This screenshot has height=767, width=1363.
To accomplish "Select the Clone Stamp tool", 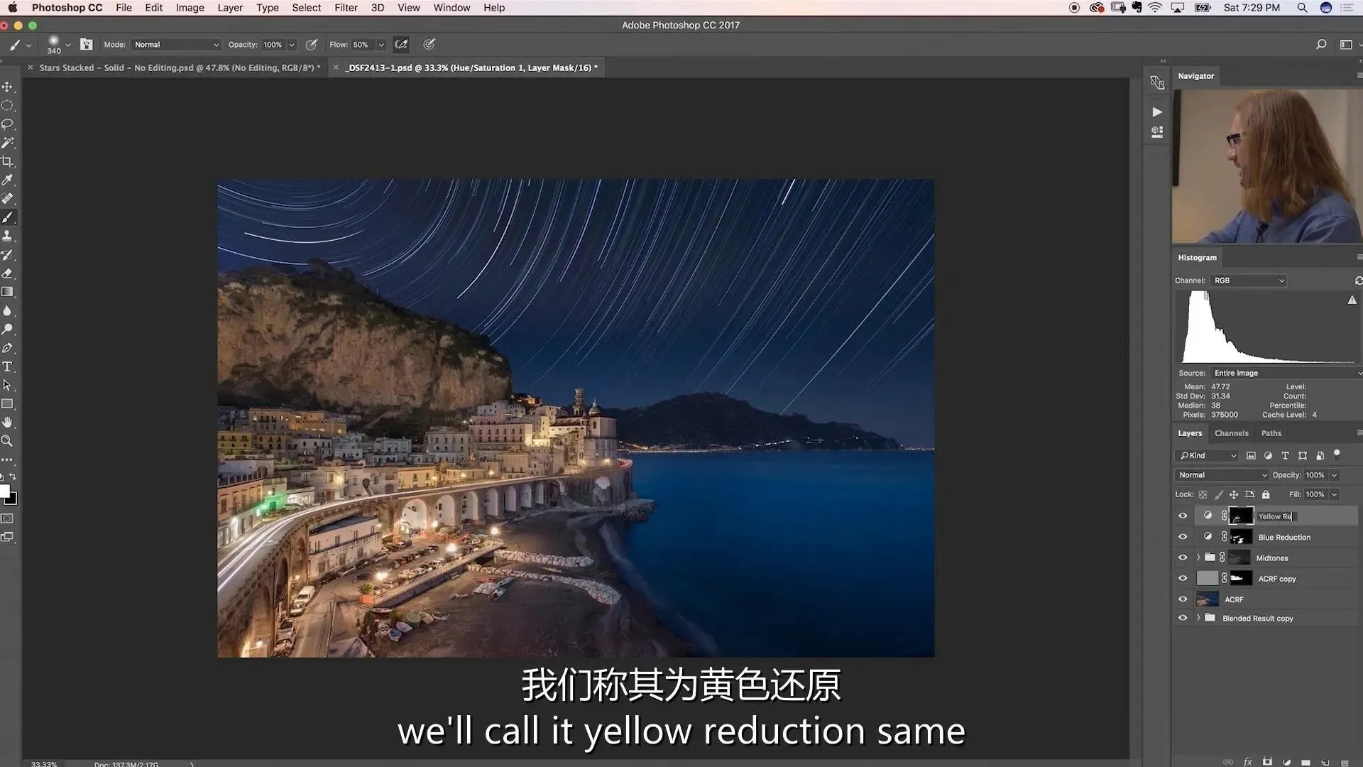I will (x=7, y=236).
